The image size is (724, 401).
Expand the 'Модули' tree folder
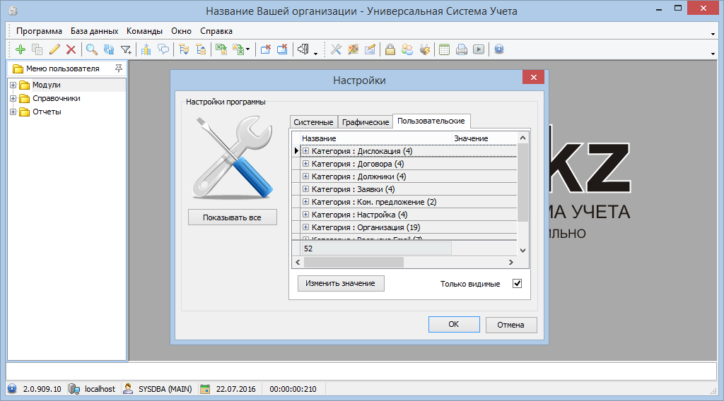click(13, 85)
